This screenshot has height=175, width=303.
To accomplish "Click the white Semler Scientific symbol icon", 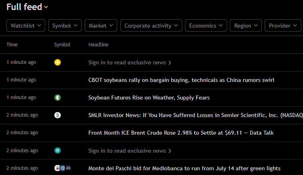I will click(x=58, y=115).
